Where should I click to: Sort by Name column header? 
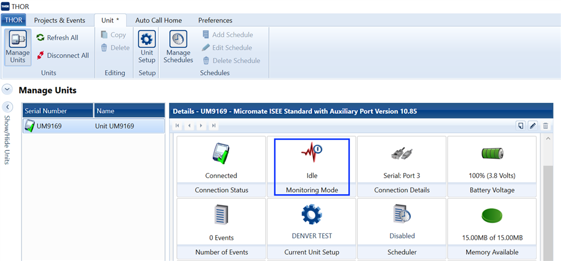pos(129,111)
